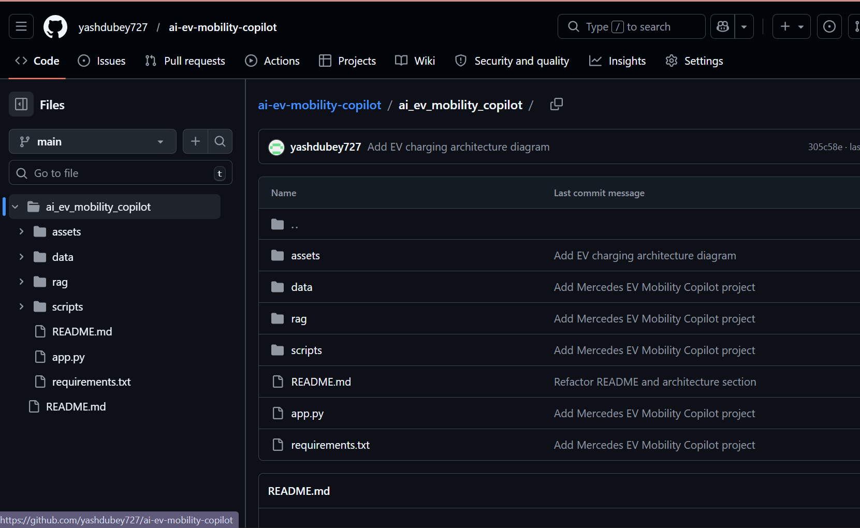The image size is (860, 528).
Task: Open the ai-ev-mobility-copilot breadcrumb link
Action: pyautogui.click(x=319, y=105)
